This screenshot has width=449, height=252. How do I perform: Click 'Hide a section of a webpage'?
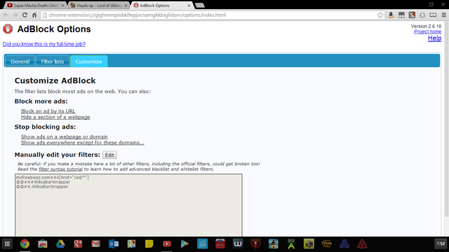coord(55,117)
